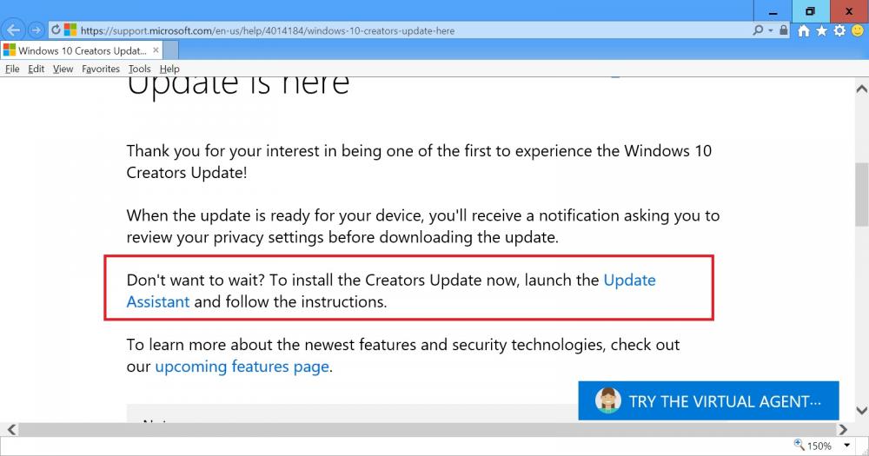Restore down the browser window

coord(810,11)
